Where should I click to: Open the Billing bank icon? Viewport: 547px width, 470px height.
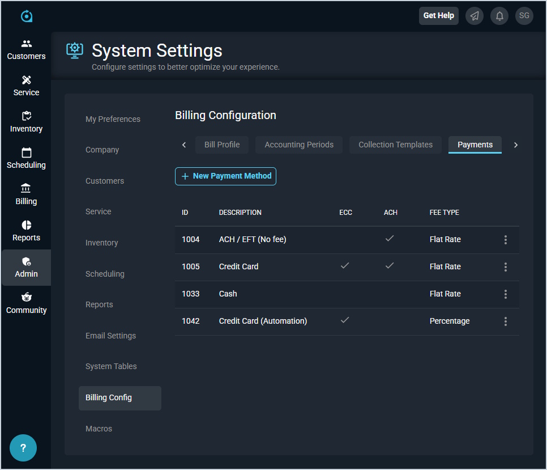[26, 189]
